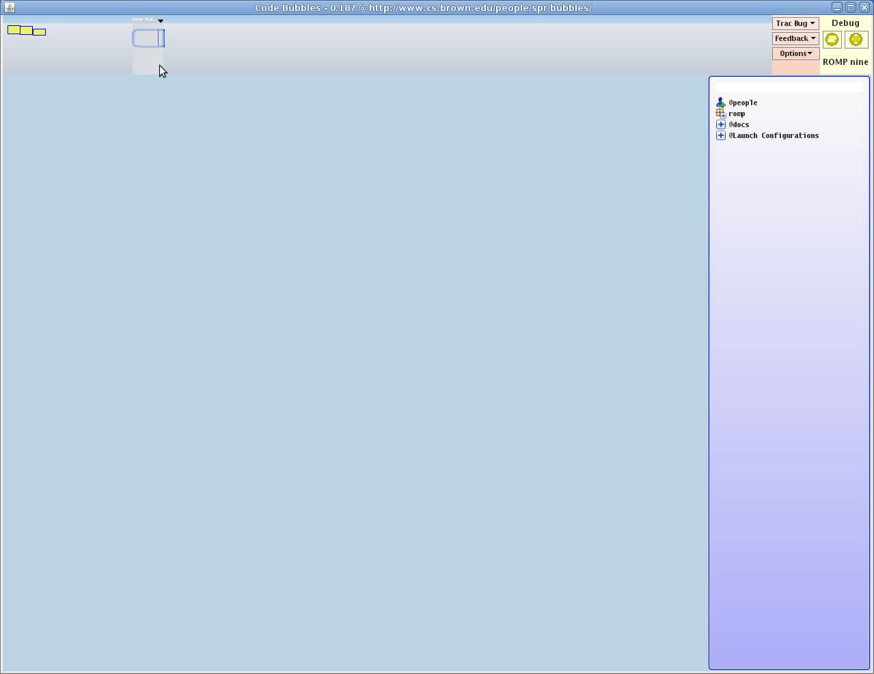Click the first yellow rectangle in top bar

point(14,30)
